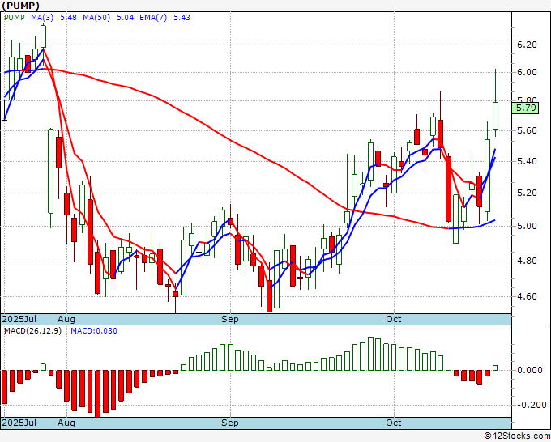This screenshot has width=551, height=442.
Task: Click Aug on the price chart axis
Action: coord(66,319)
